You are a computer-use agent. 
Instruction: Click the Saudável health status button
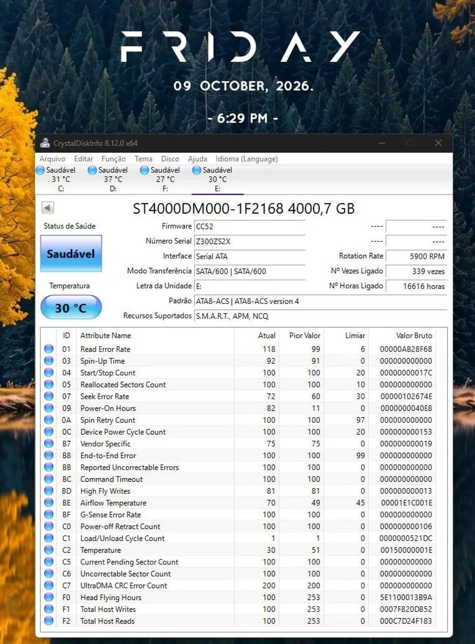(71, 254)
